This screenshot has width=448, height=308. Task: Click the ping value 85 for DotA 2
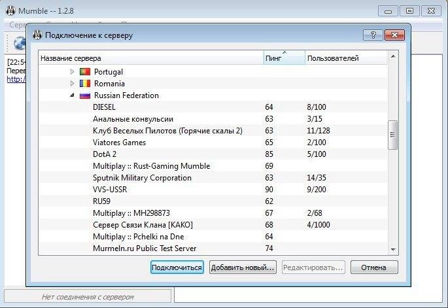pyautogui.click(x=269, y=154)
